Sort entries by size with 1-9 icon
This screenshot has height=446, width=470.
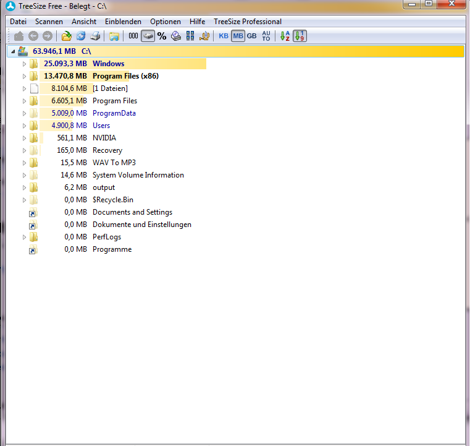point(300,36)
